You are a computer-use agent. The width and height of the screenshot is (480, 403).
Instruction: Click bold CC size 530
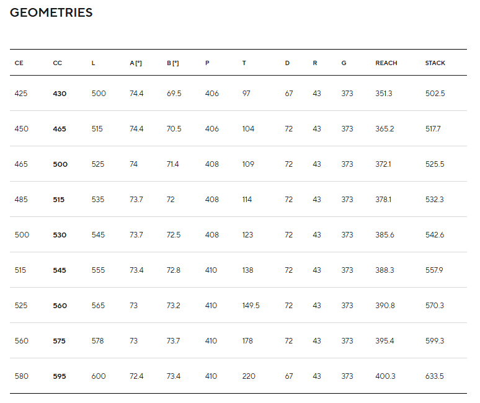pos(60,235)
